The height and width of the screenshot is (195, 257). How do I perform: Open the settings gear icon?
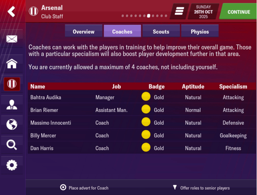click(x=12, y=165)
